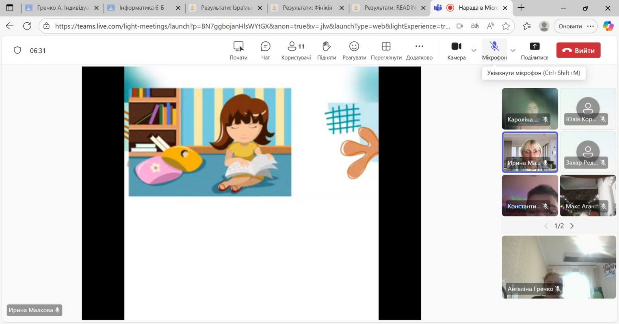619x324 pixels.
Task: Select the Ангеліна Гречко video tile
Action: [x=558, y=266]
